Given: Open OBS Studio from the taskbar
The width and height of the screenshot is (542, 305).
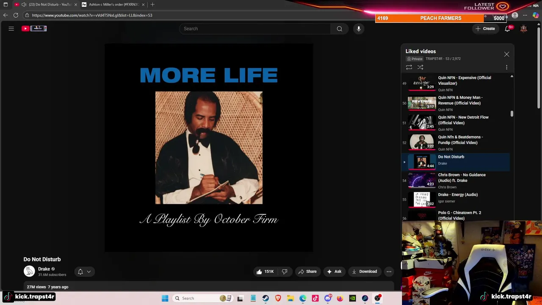Looking at the screenshot, I should coord(377,298).
